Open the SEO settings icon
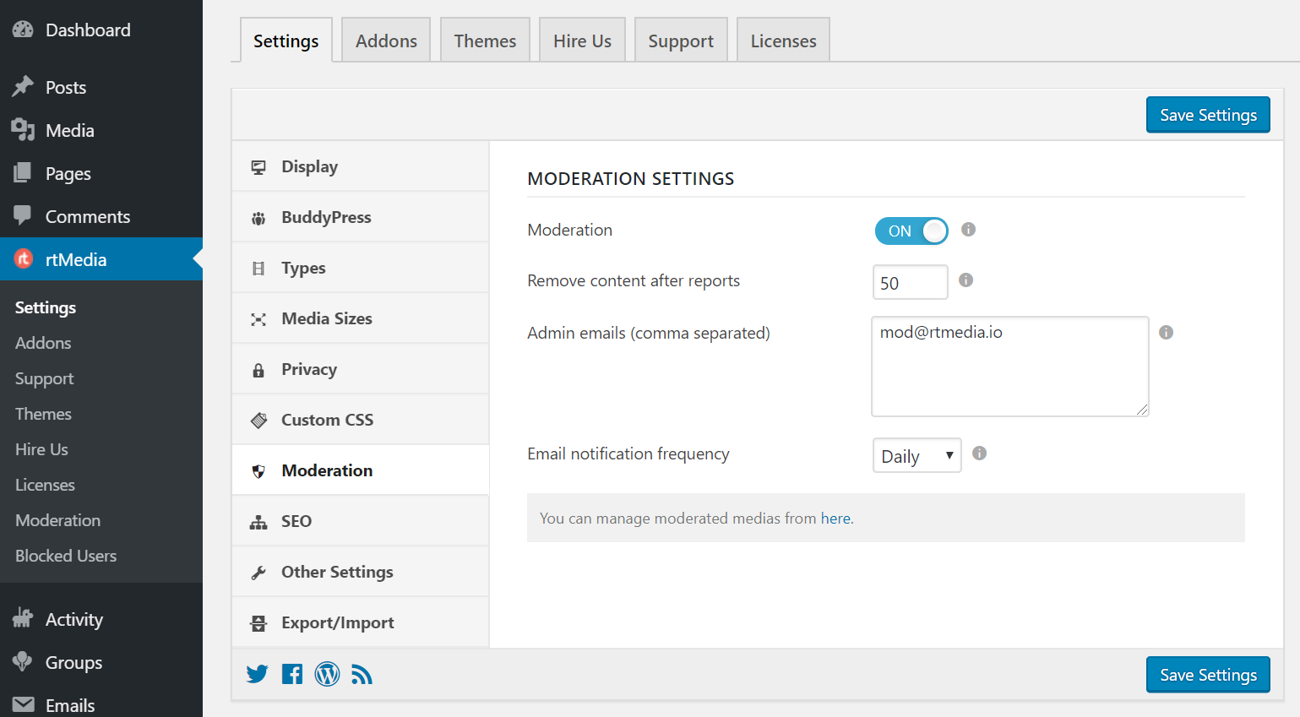The image size is (1300, 717). [x=259, y=521]
